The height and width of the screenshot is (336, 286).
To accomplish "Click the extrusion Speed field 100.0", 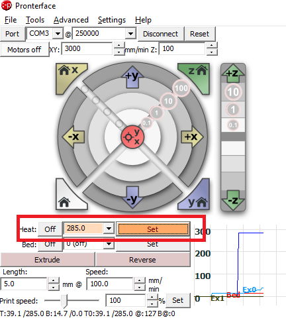I will (110, 284).
